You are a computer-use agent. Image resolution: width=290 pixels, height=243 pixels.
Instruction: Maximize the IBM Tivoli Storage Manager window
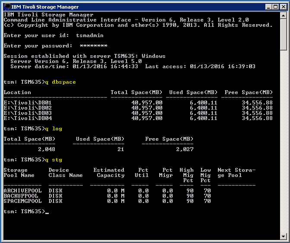click(x=276, y=7)
